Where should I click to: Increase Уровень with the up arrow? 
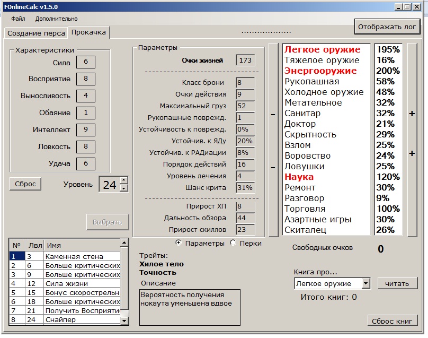(x=124, y=181)
